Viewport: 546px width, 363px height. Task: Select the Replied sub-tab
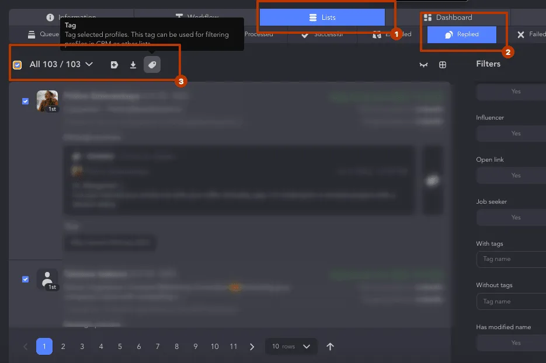[462, 34]
